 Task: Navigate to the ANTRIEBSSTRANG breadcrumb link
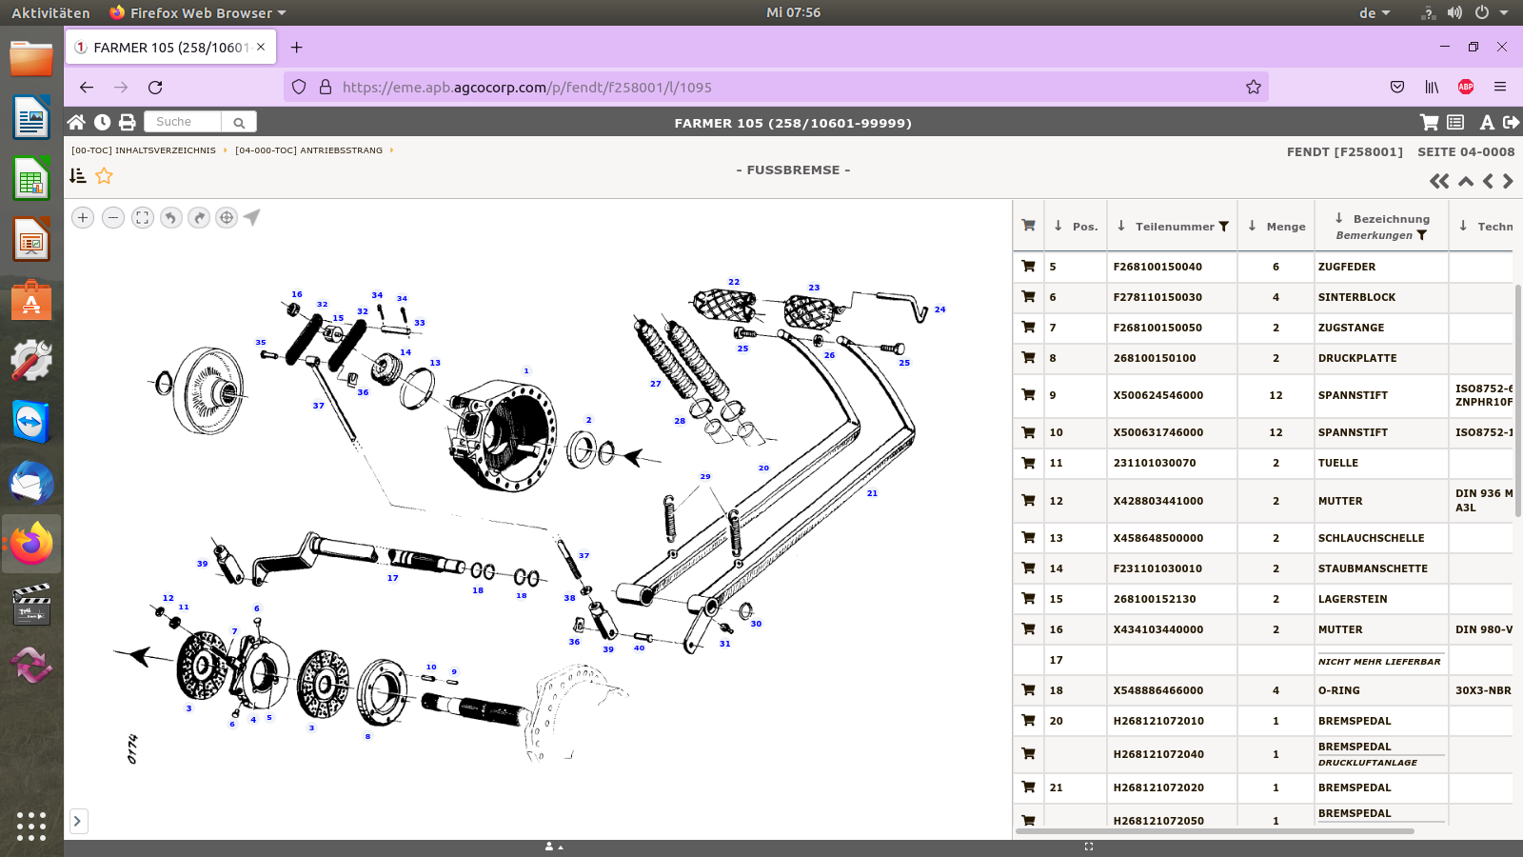click(x=308, y=150)
